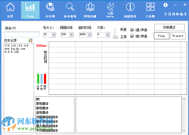Click the 平均响应时间:0 statistic
Image resolution: width=189 pixels, height=135 pixels.
[x=47, y=131]
